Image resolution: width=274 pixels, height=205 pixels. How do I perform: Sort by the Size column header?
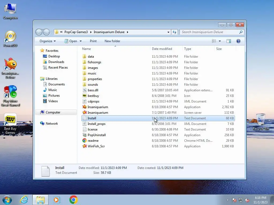click(x=225, y=49)
